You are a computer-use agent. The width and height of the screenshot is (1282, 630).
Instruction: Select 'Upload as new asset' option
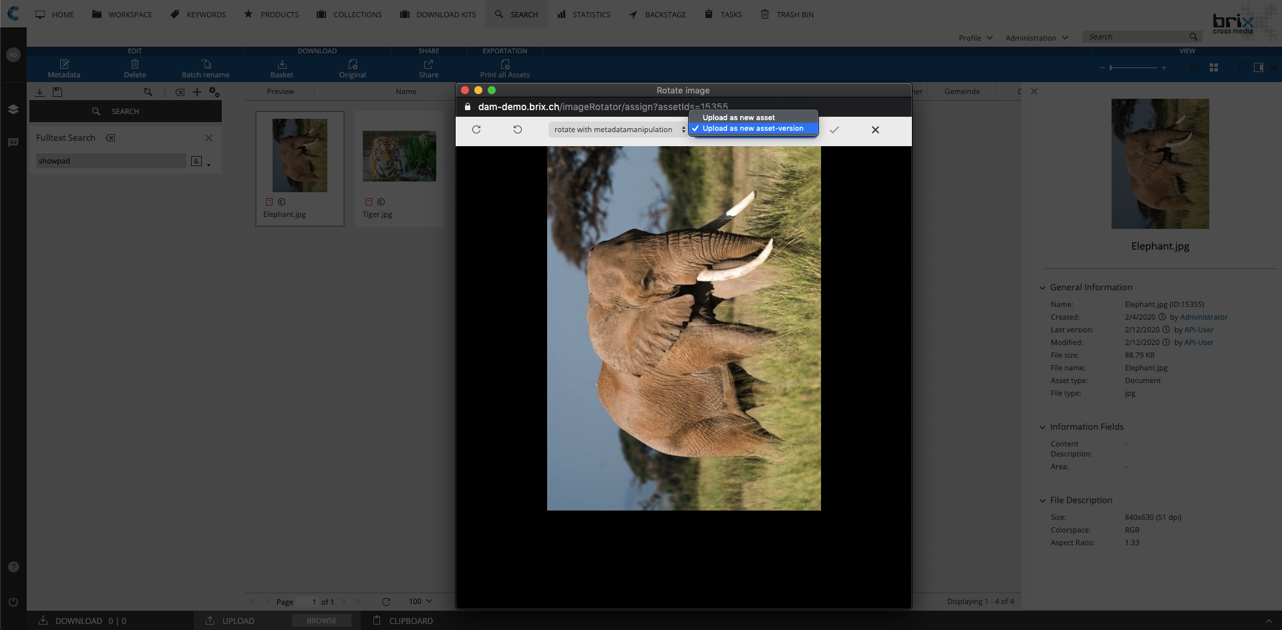738,117
